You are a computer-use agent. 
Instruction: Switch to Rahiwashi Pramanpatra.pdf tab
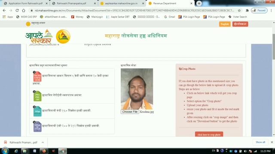[x=72, y=3]
